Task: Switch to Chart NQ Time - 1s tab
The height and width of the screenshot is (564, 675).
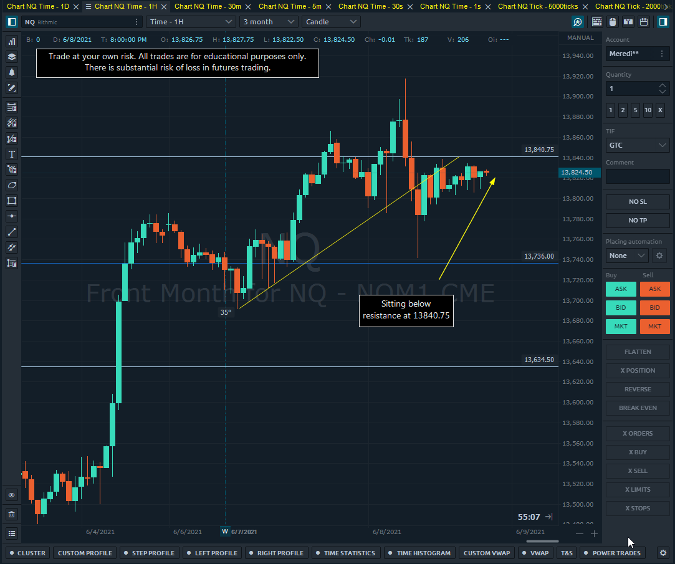Action: pyautogui.click(x=450, y=6)
